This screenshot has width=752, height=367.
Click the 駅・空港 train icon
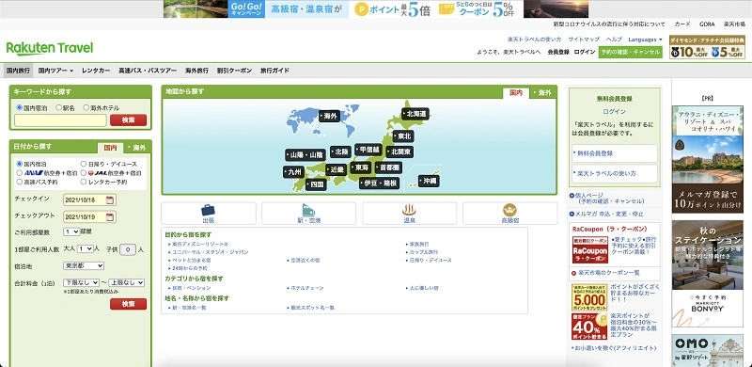pyautogui.click(x=309, y=210)
